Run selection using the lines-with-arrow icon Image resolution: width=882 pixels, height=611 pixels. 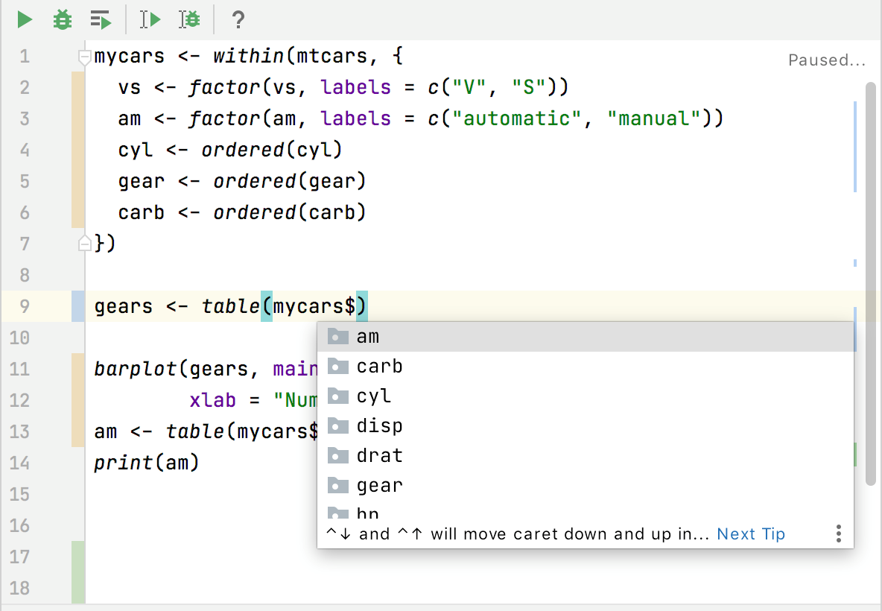pos(101,19)
